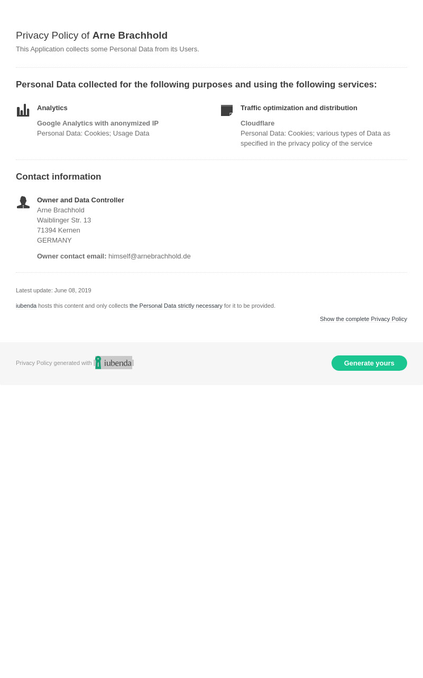This screenshot has height=678, width=423.
Task: Click 'Privacy Policy generated with' text
Action: [x=54, y=363]
